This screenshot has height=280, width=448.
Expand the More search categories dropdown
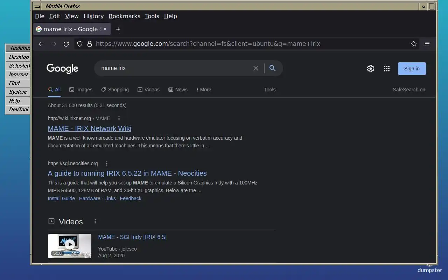click(x=204, y=90)
